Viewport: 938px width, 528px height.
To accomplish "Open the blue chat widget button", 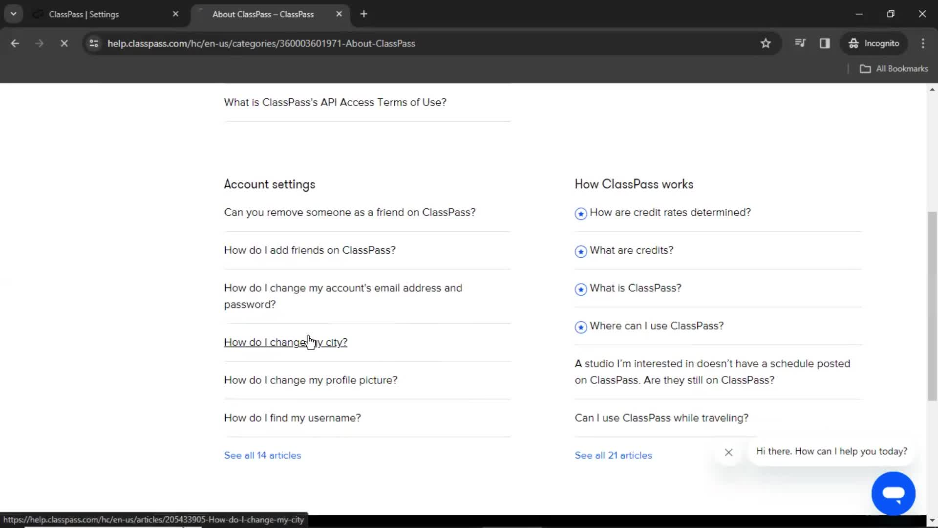I will pyautogui.click(x=893, y=493).
